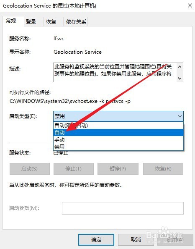The width and height of the screenshot is (195, 249).
Task: Click the 取消 button
Action: [136, 240]
